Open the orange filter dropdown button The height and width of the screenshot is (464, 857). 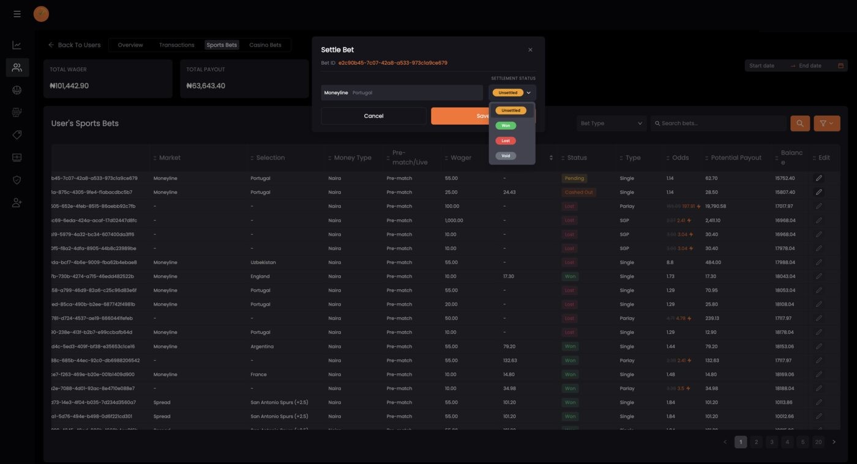827,123
